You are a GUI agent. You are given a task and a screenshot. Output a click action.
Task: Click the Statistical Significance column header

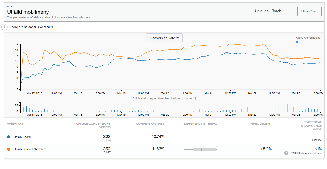(312, 124)
